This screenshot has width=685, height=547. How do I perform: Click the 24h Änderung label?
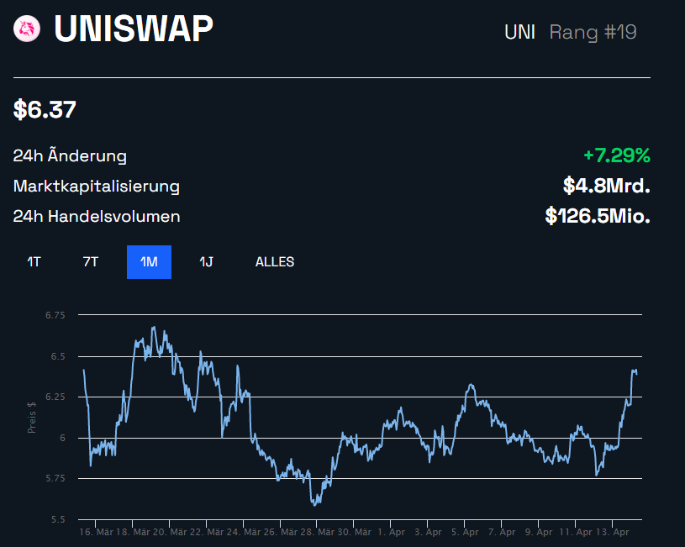[x=69, y=155]
